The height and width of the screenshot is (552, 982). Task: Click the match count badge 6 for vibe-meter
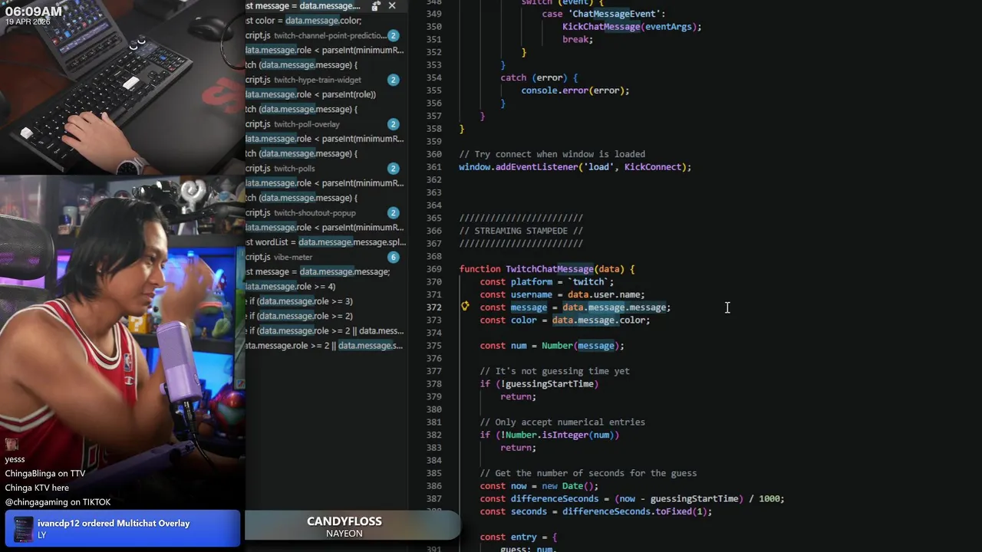point(393,258)
